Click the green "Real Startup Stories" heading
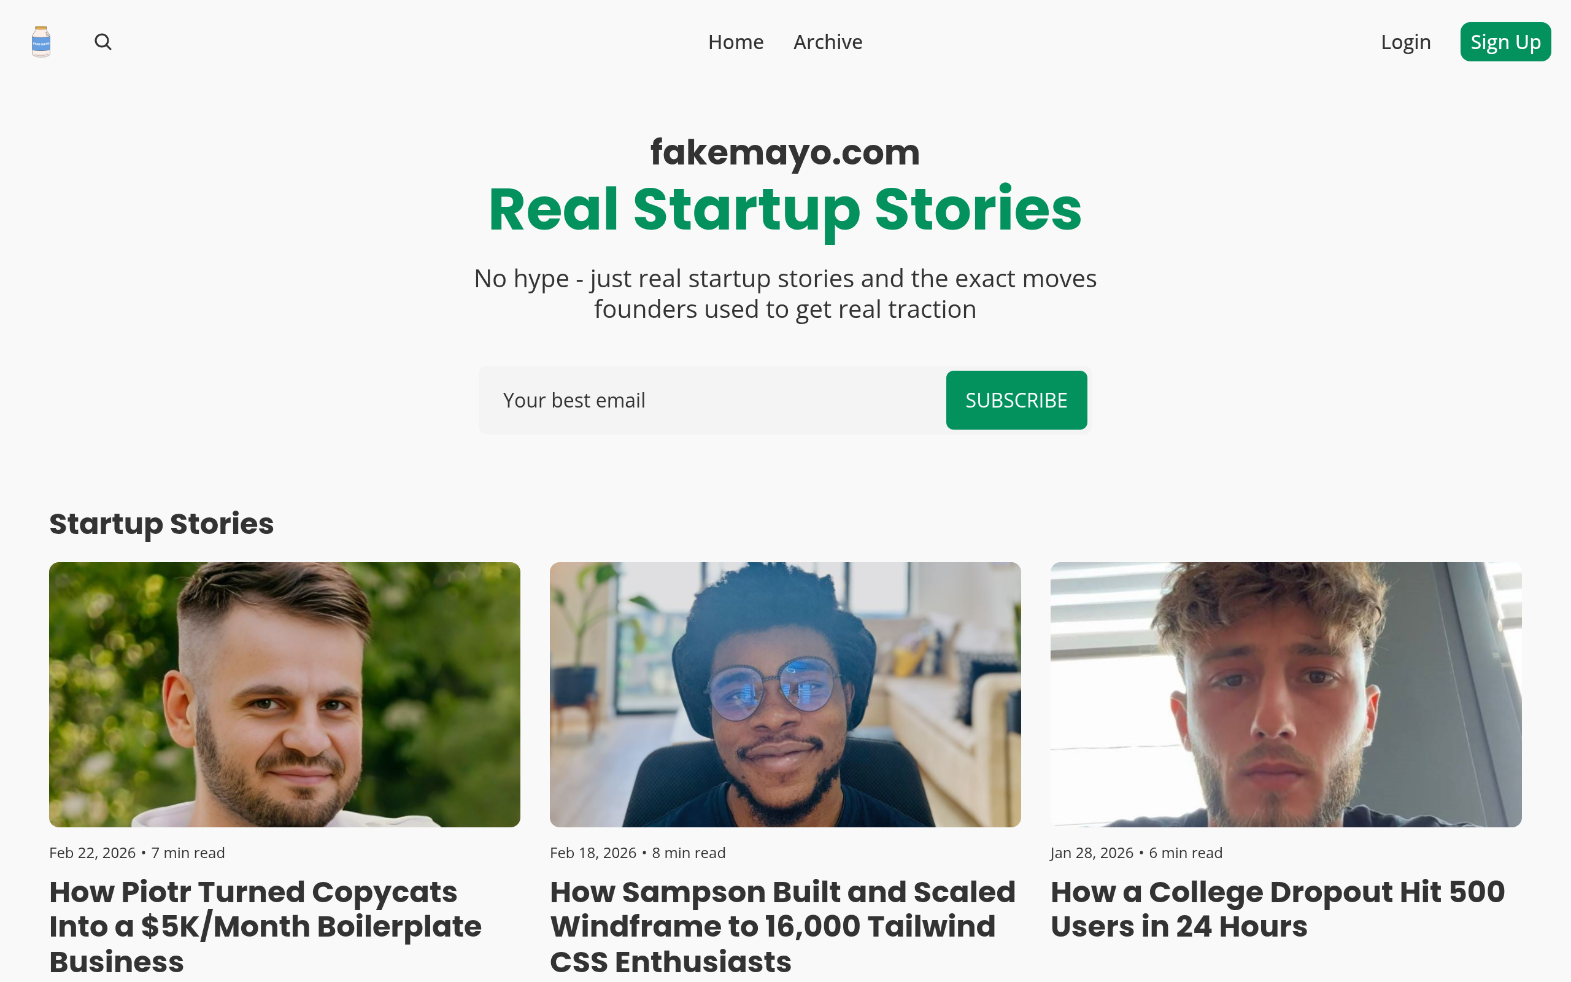This screenshot has height=982, width=1571. pyautogui.click(x=785, y=209)
